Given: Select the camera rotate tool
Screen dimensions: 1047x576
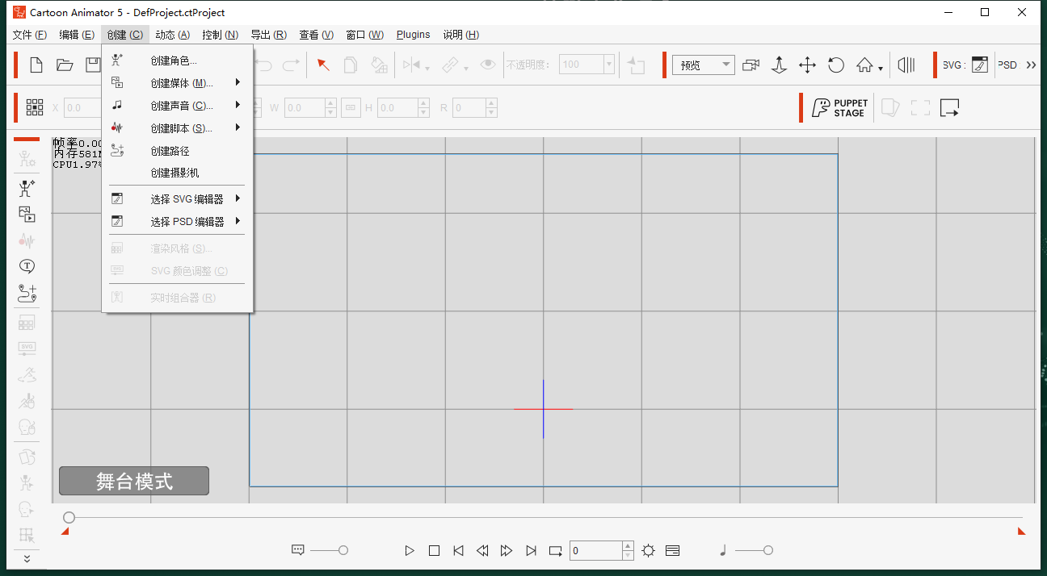Looking at the screenshot, I should [836, 65].
